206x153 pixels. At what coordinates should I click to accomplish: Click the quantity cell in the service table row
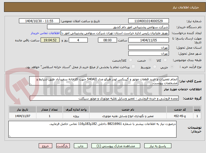click(x=50, y=116)
